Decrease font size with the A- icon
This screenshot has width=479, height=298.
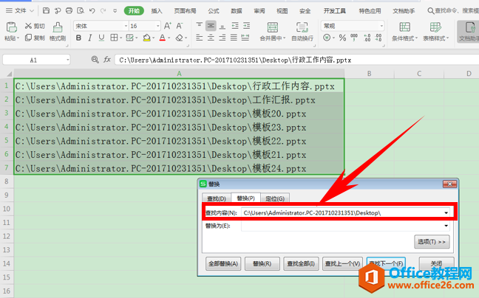click(x=180, y=26)
